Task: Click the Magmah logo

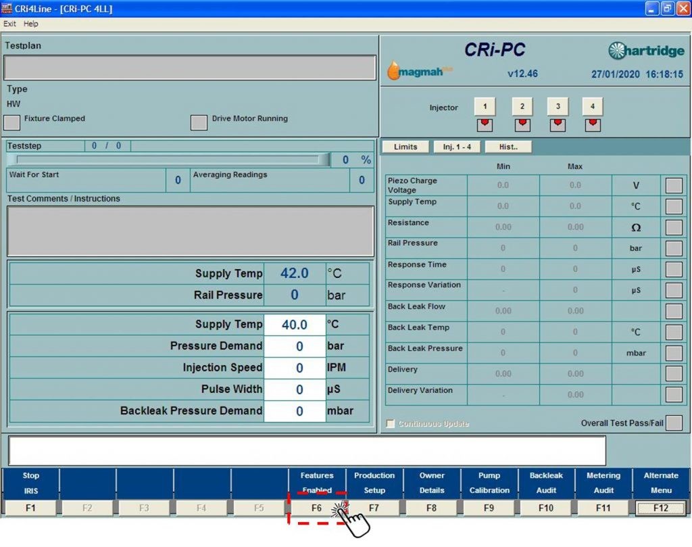Action: [x=419, y=70]
